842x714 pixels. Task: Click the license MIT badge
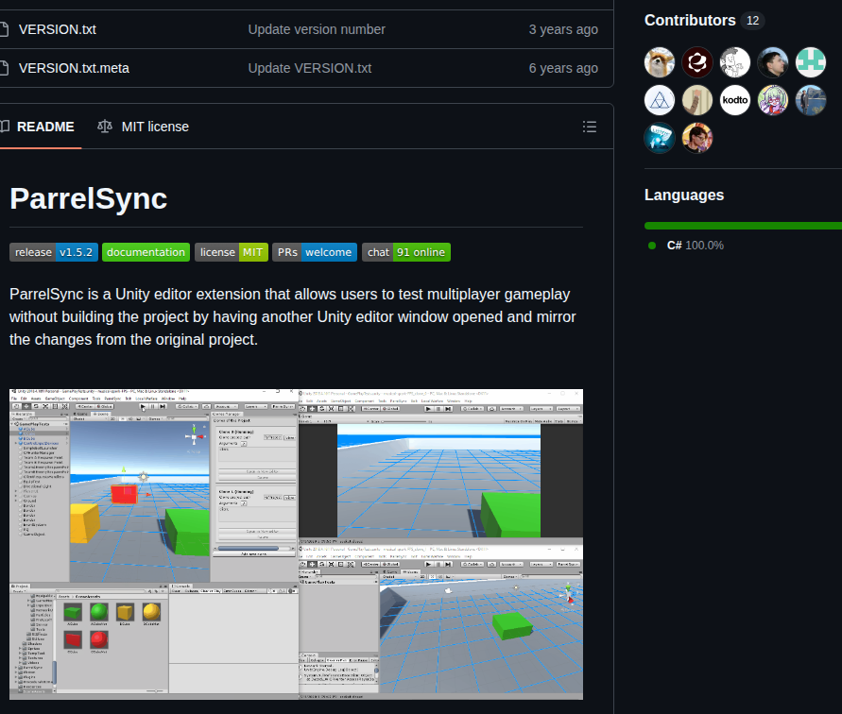[232, 252]
